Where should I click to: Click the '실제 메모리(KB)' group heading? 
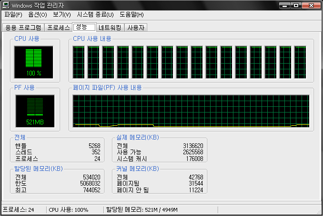coord(138,137)
